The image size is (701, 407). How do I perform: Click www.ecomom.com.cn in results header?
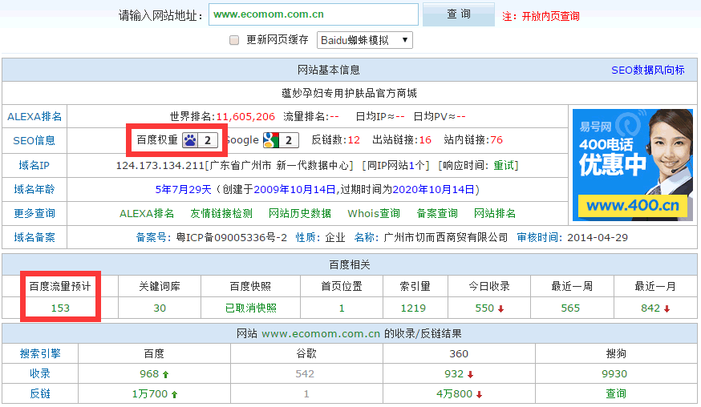pyautogui.click(x=321, y=334)
